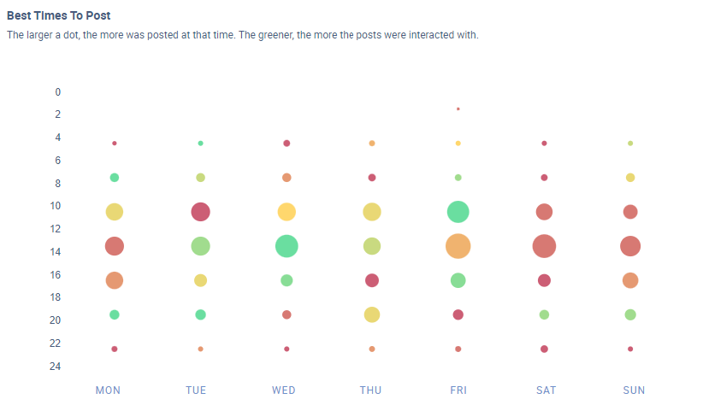Image resolution: width=703 pixels, height=405 pixels.
Task: Click the yellow Wednesday dot near 10
Action: pyautogui.click(x=287, y=212)
